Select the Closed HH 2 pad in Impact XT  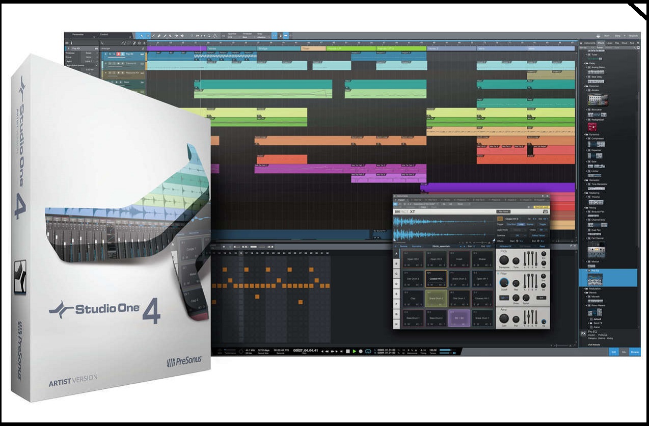tap(436, 279)
